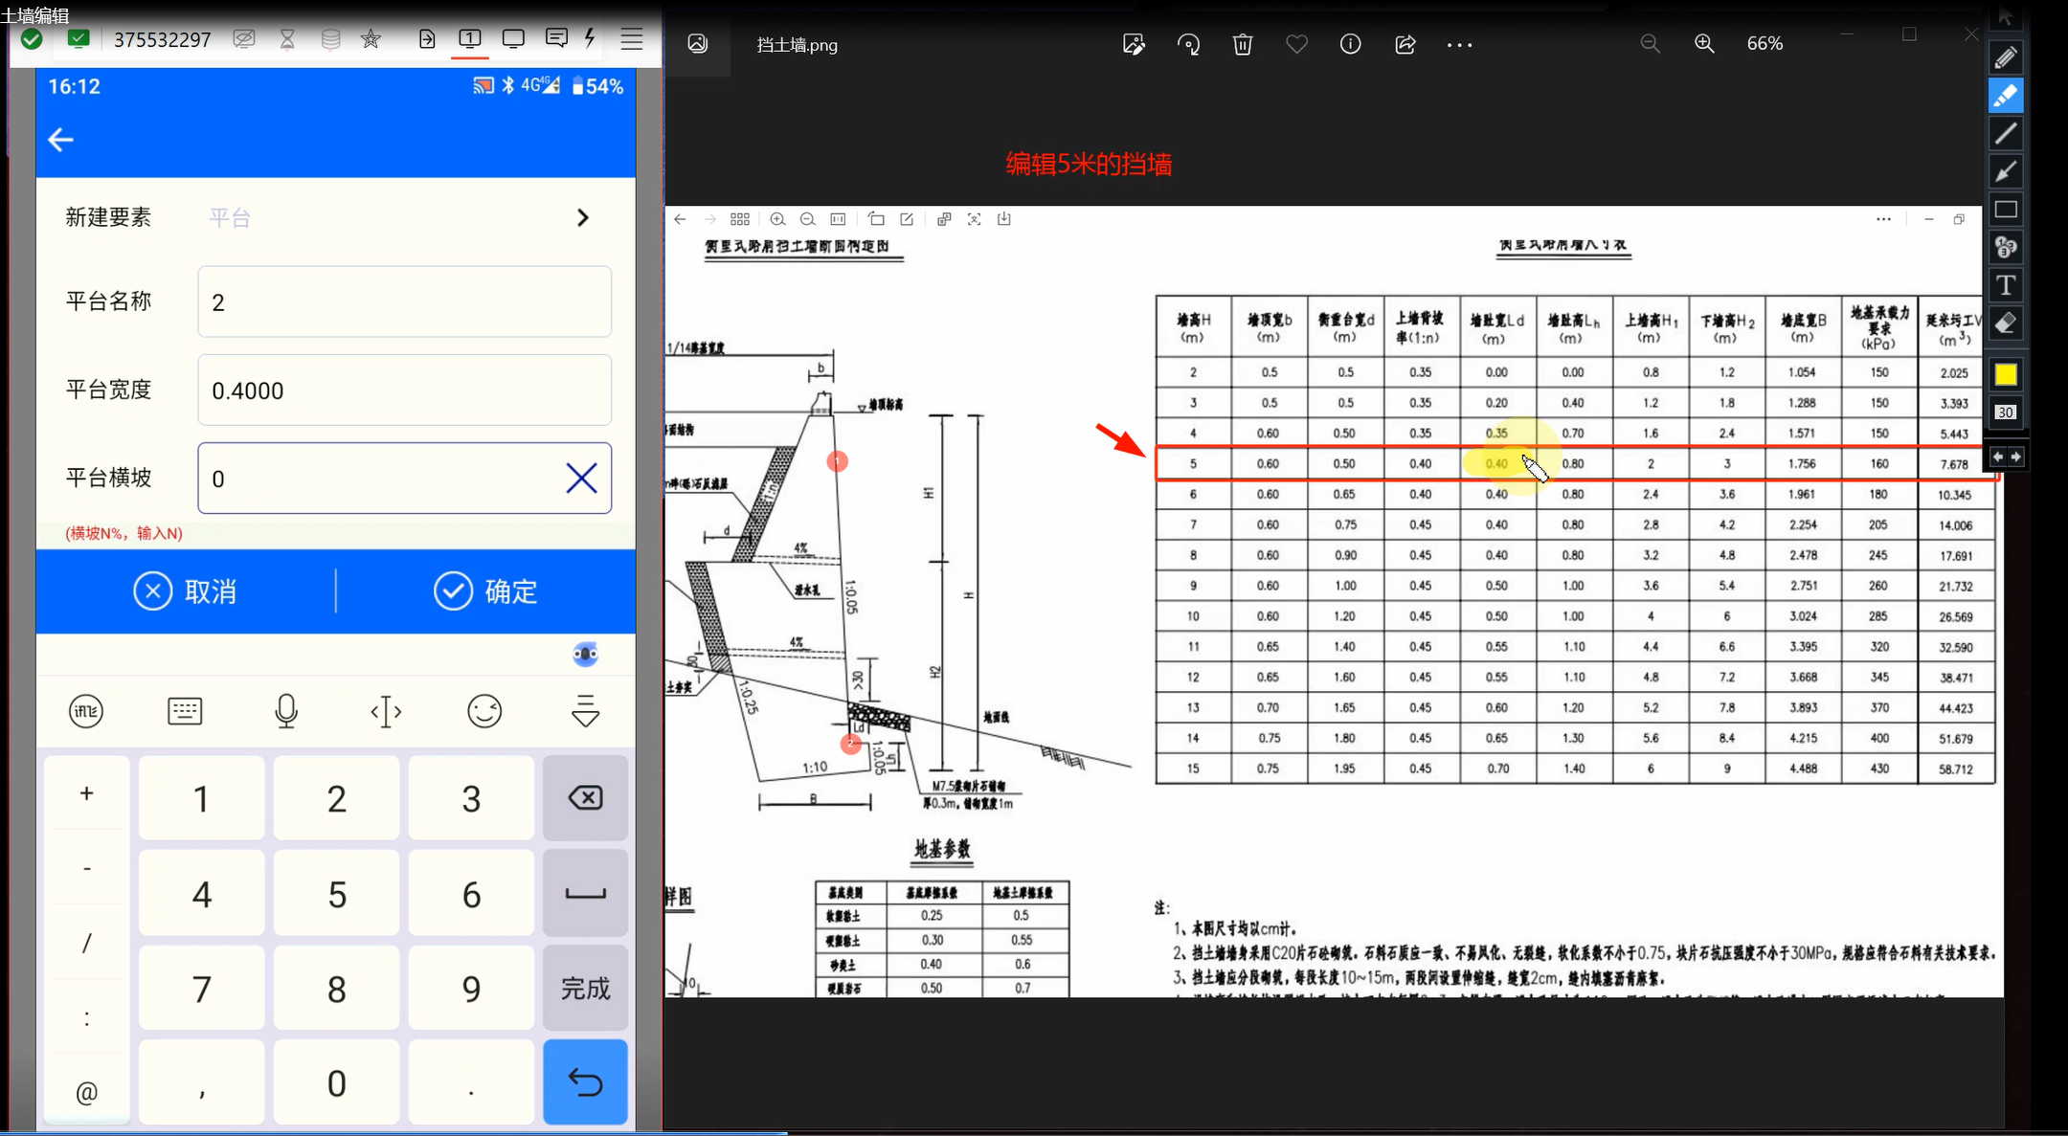The image size is (2068, 1136).
Task: Click the remote file transfer arrow icon
Action: [x=427, y=38]
